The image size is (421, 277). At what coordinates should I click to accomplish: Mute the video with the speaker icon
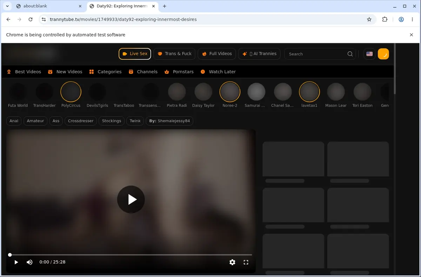(x=29, y=262)
